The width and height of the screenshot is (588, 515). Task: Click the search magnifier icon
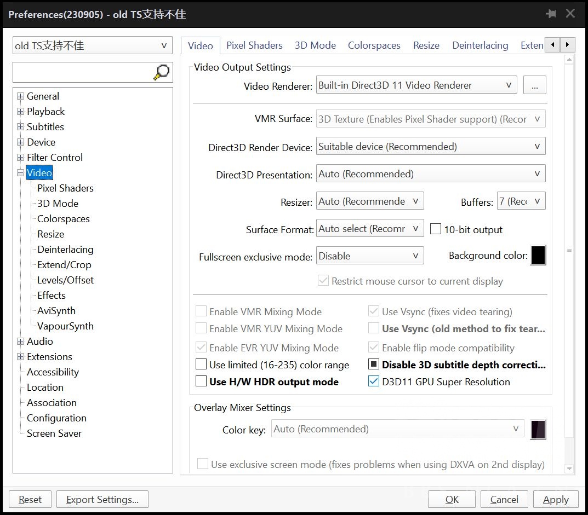tap(162, 72)
